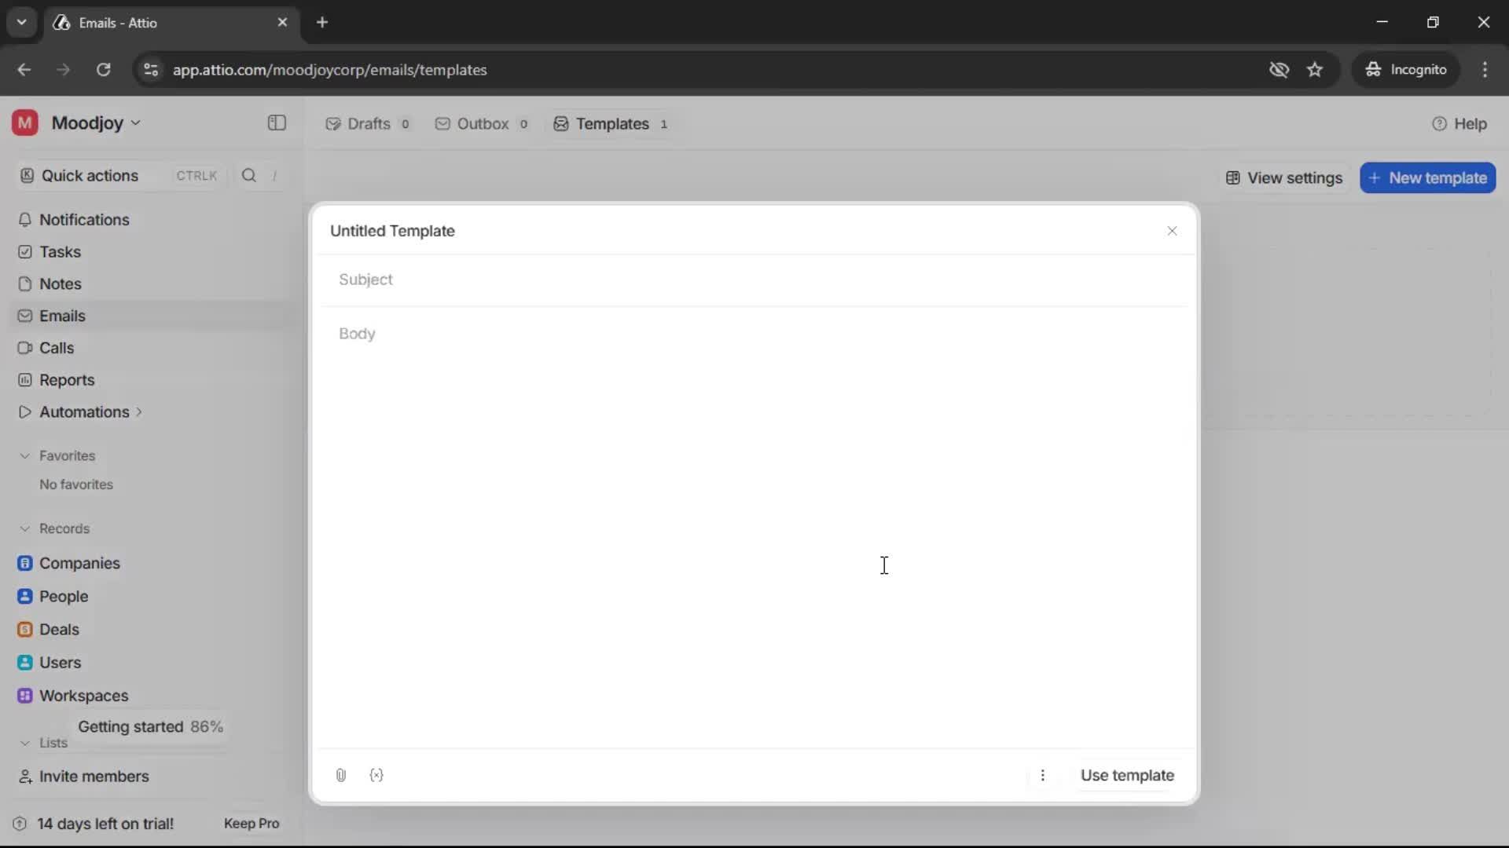Click the address bar URL
Viewport: 1509px width, 848px height.
pyautogui.click(x=330, y=70)
